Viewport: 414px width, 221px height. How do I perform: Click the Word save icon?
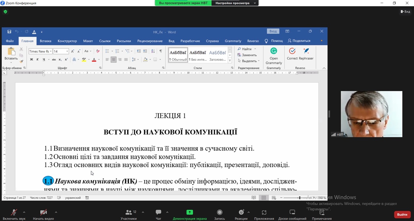coord(9,32)
